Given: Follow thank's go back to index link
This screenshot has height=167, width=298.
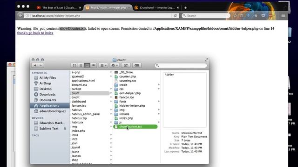Looking at the screenshot, I should coord(35,33).
